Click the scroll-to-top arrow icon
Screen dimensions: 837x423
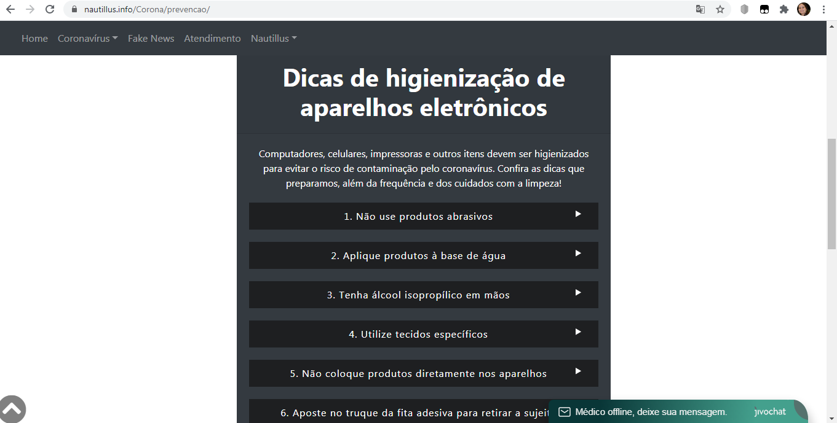pyautogui.click(x=13, y=409)
